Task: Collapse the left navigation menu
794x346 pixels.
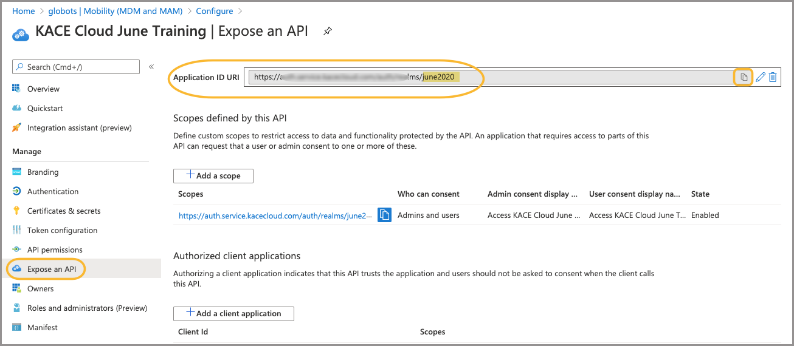Action: tap(151, 67)
